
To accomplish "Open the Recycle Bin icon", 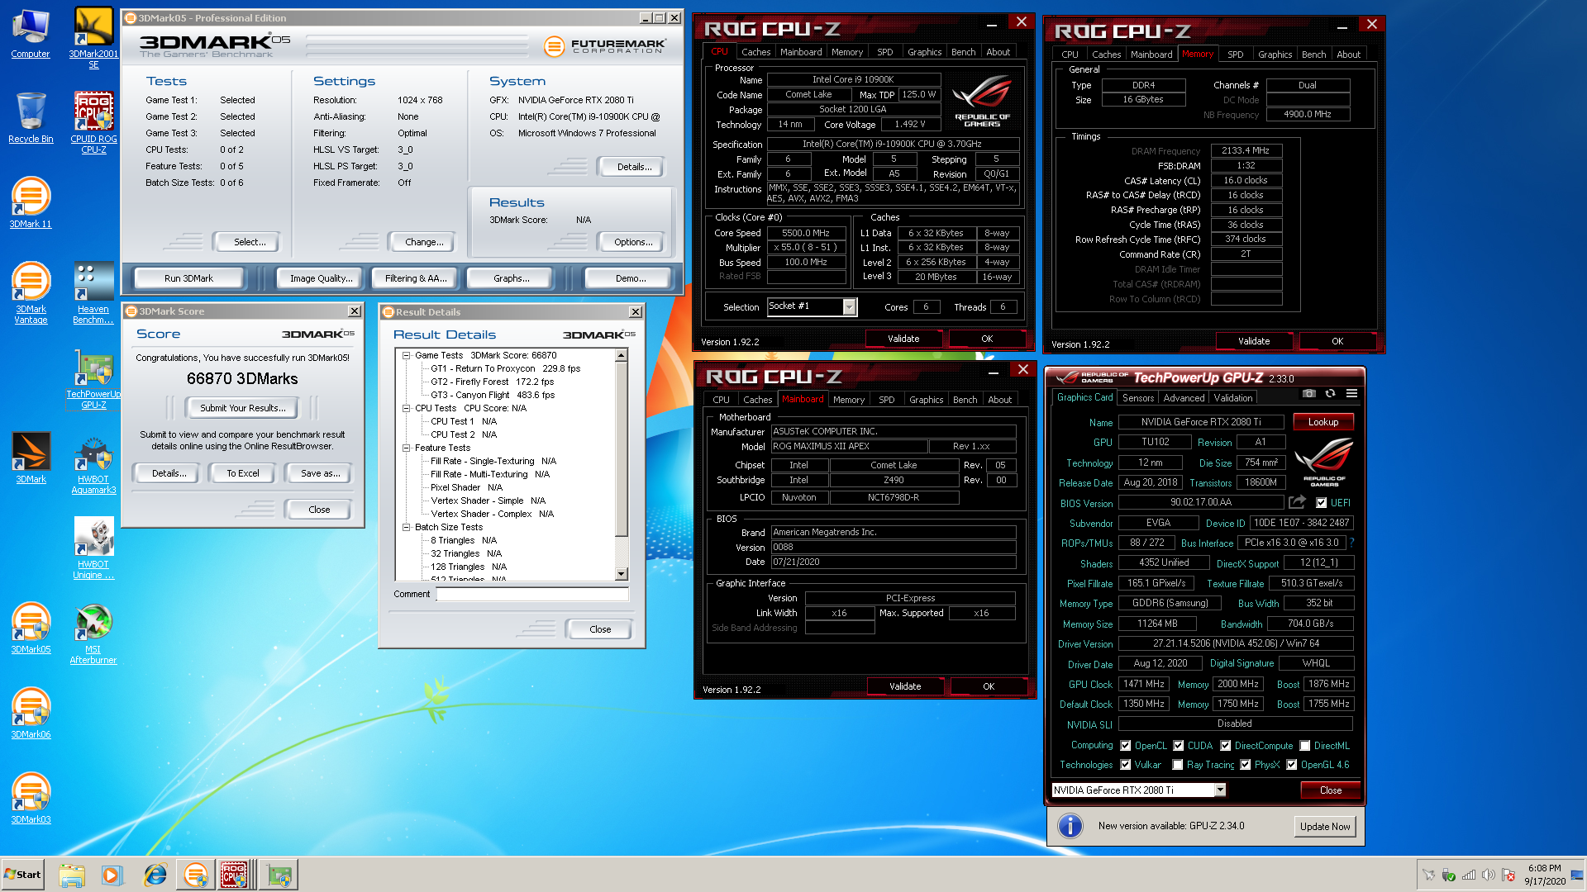I will pyautogui.click(x=31, y=117).
